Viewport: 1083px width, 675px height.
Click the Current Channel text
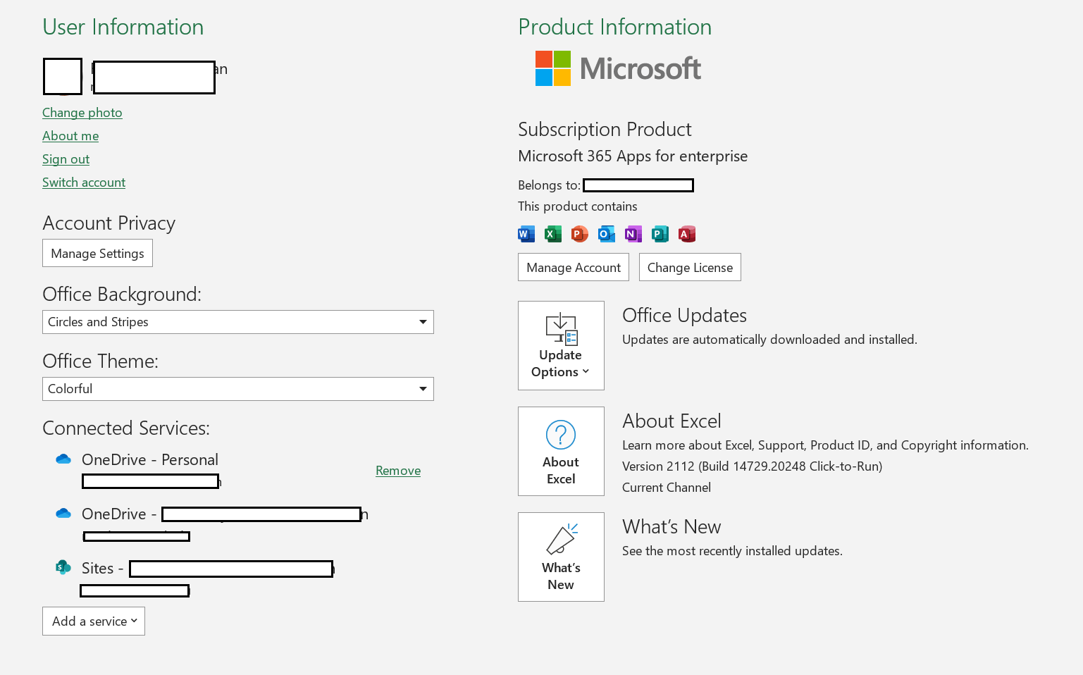tap(667, 488)
